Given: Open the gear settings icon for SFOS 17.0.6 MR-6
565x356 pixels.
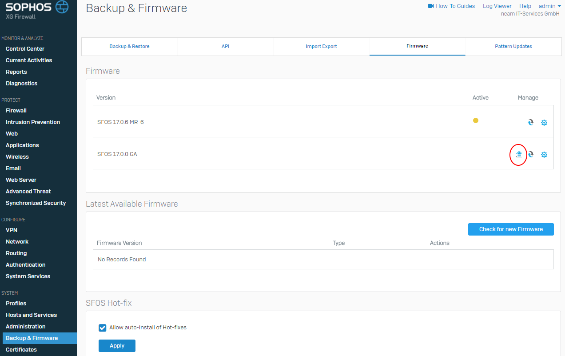Looking at the screenshot, I should coord(544,122).
